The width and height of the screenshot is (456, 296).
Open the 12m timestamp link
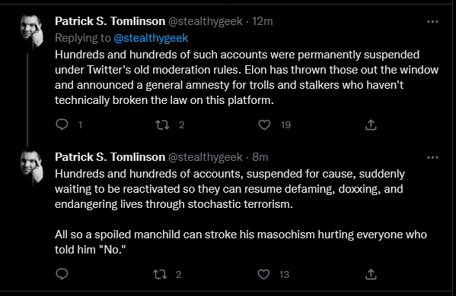coord(263,21)
